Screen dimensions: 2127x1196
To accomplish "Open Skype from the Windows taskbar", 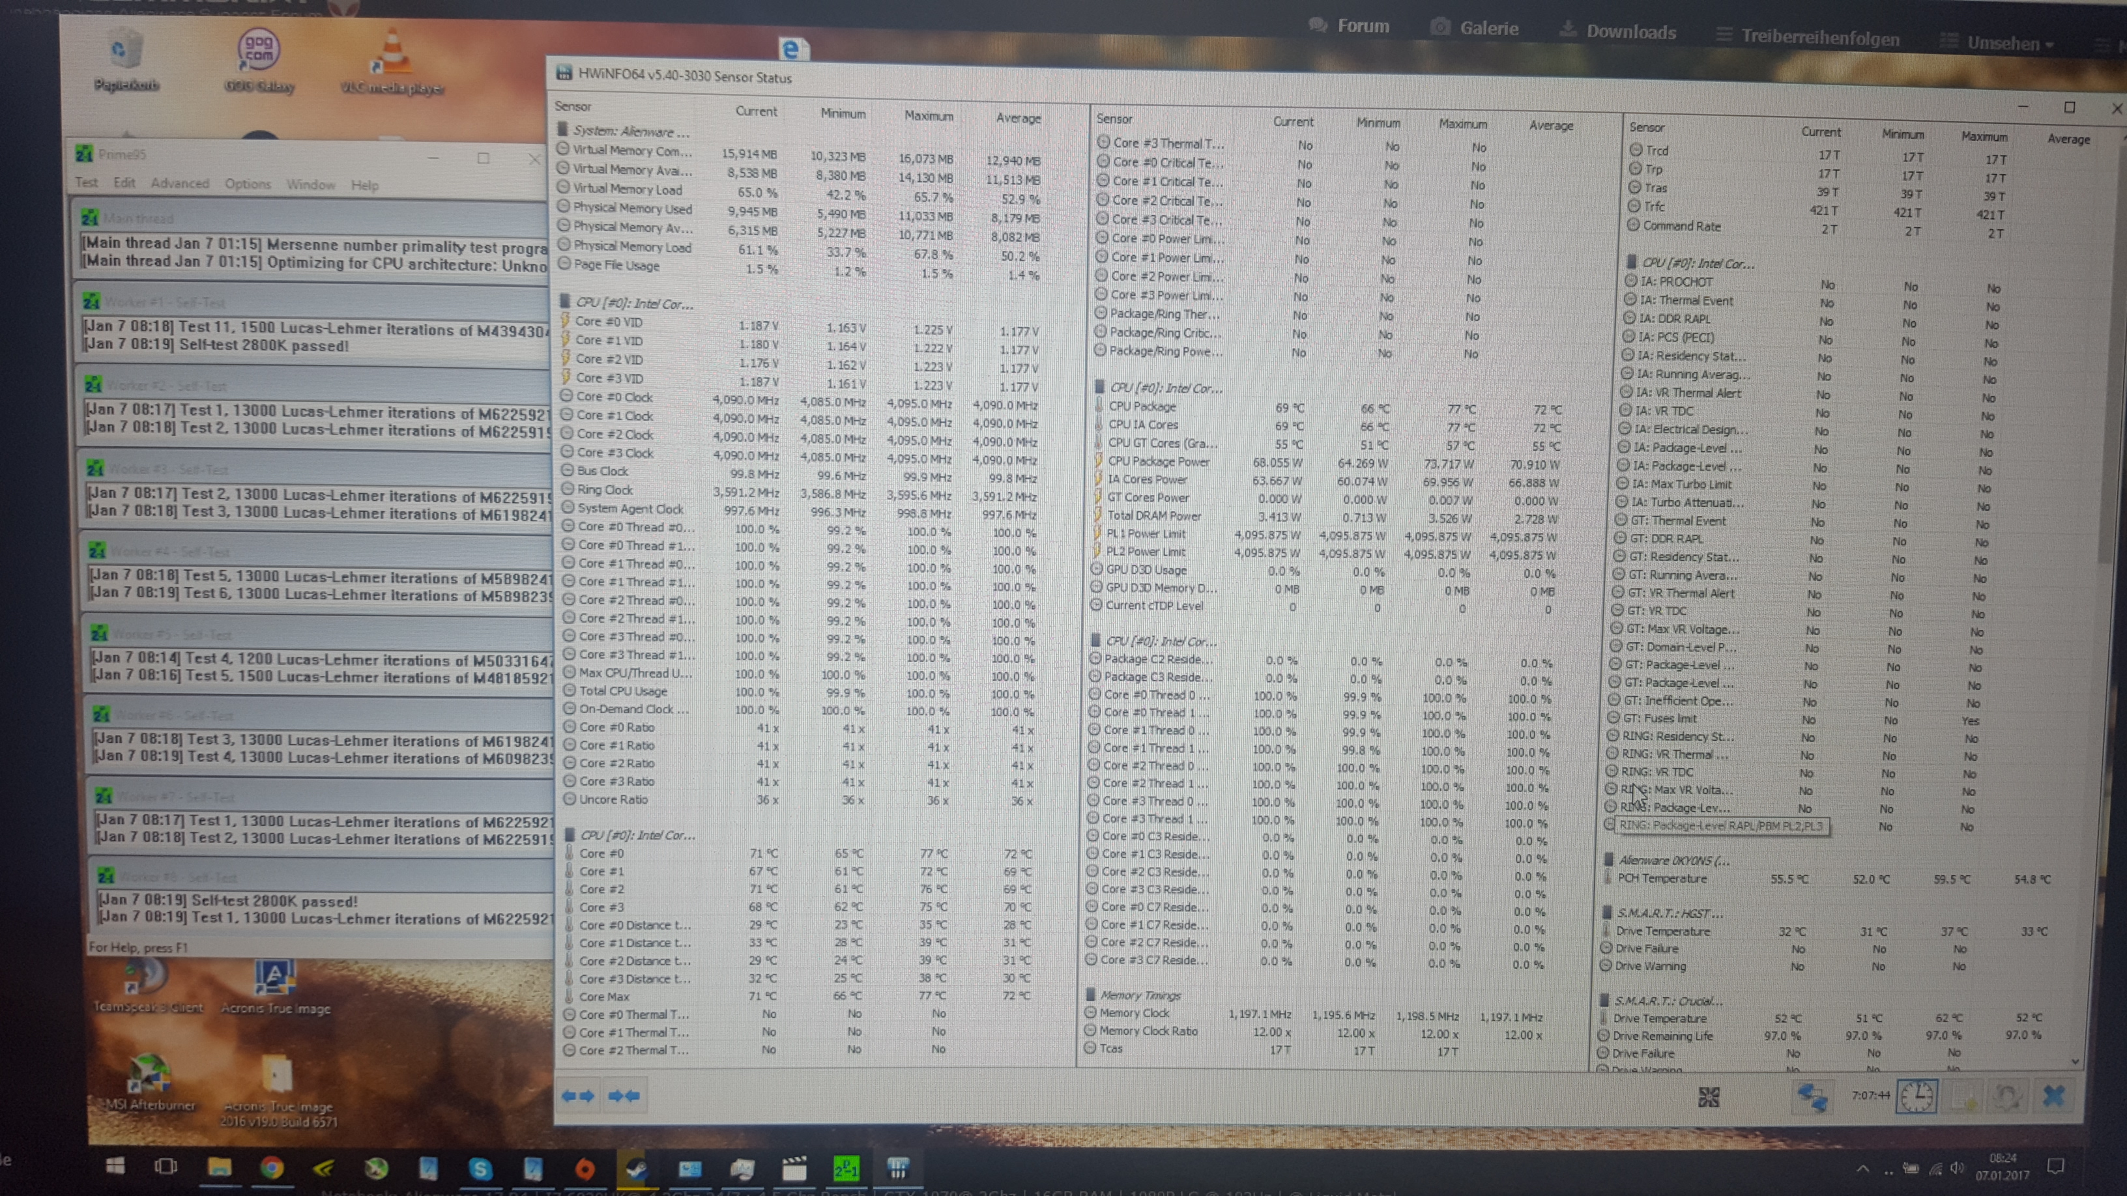I will pyautogui.click(x=480, y=1169).
